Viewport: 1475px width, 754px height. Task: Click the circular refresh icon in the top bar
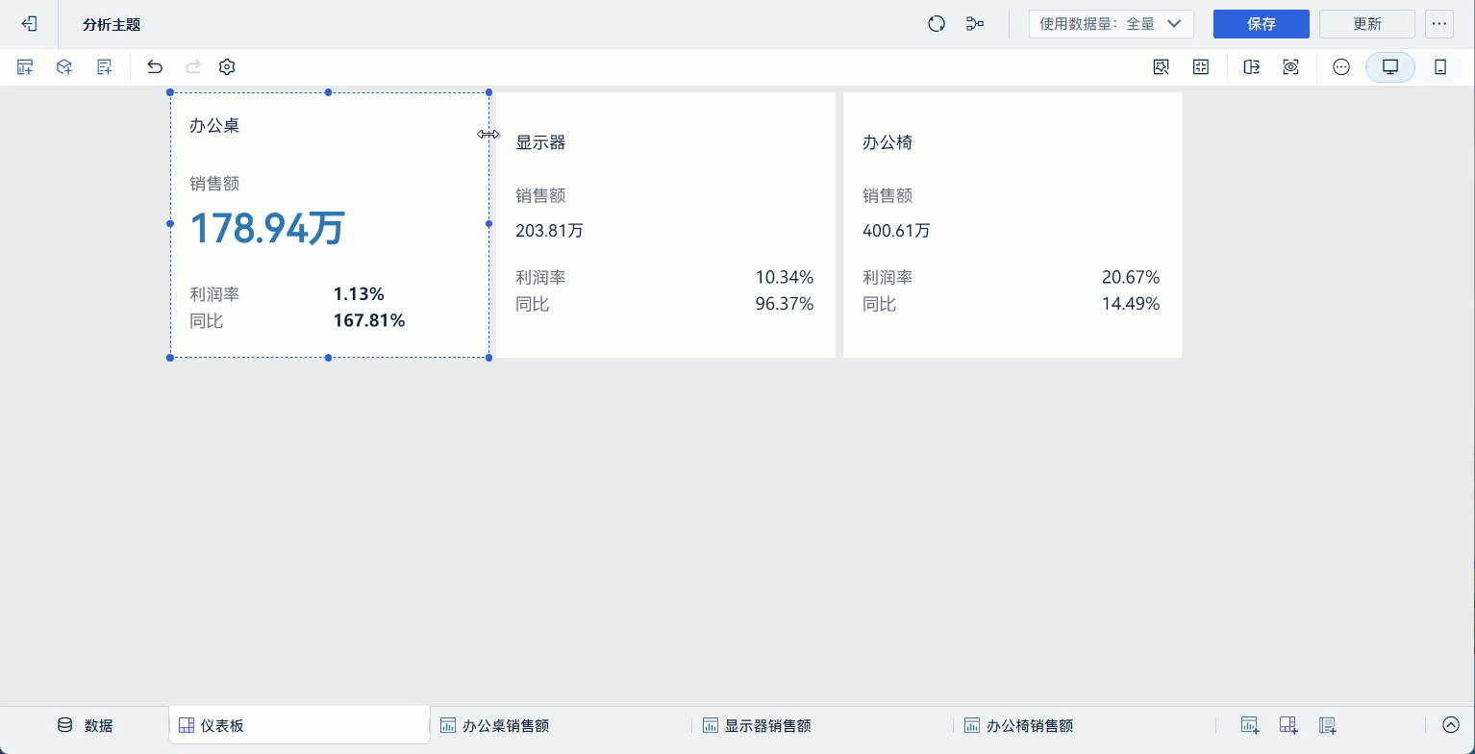tap(937, 24)
